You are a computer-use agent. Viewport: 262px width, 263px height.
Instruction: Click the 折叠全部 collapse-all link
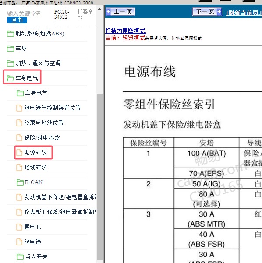[85, 14]
